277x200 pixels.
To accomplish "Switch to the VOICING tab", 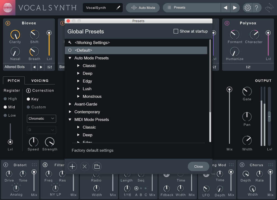I will [39, 81].
